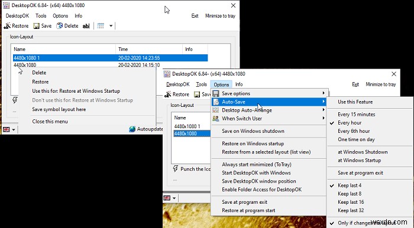Viewport: 414px width, 228px height.
Task: Click UK flag language icon in back window
Action: [7, 129]
